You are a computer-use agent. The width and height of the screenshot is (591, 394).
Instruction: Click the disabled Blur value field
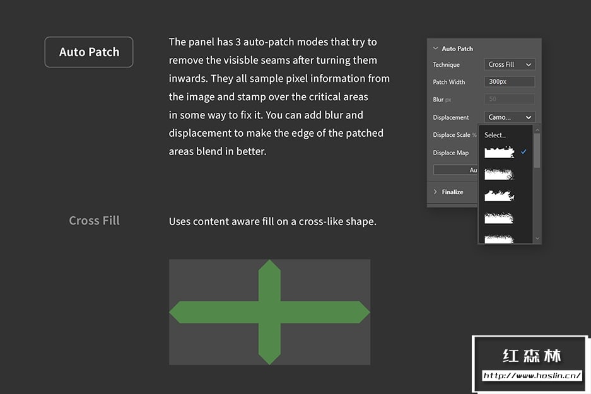(x=509, y=99)
